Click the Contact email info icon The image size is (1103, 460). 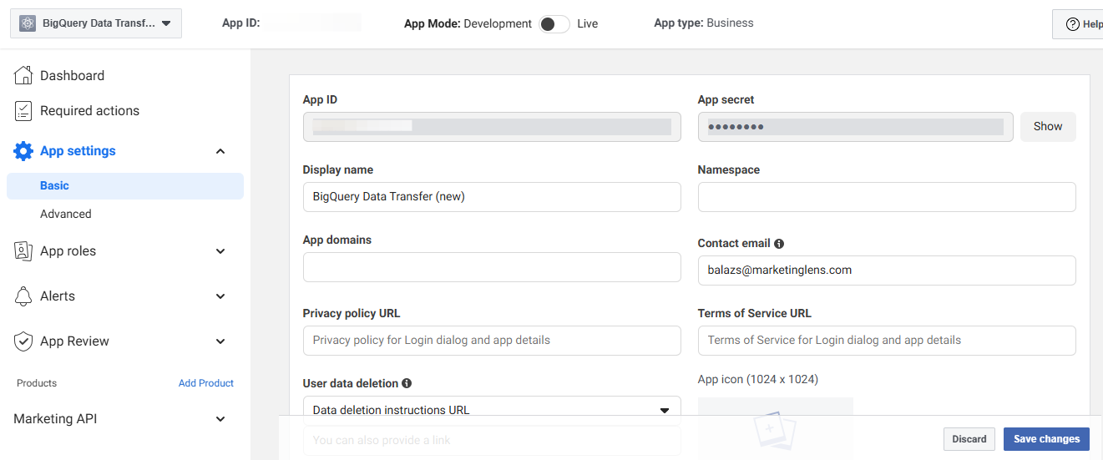[x=779, y=244]
